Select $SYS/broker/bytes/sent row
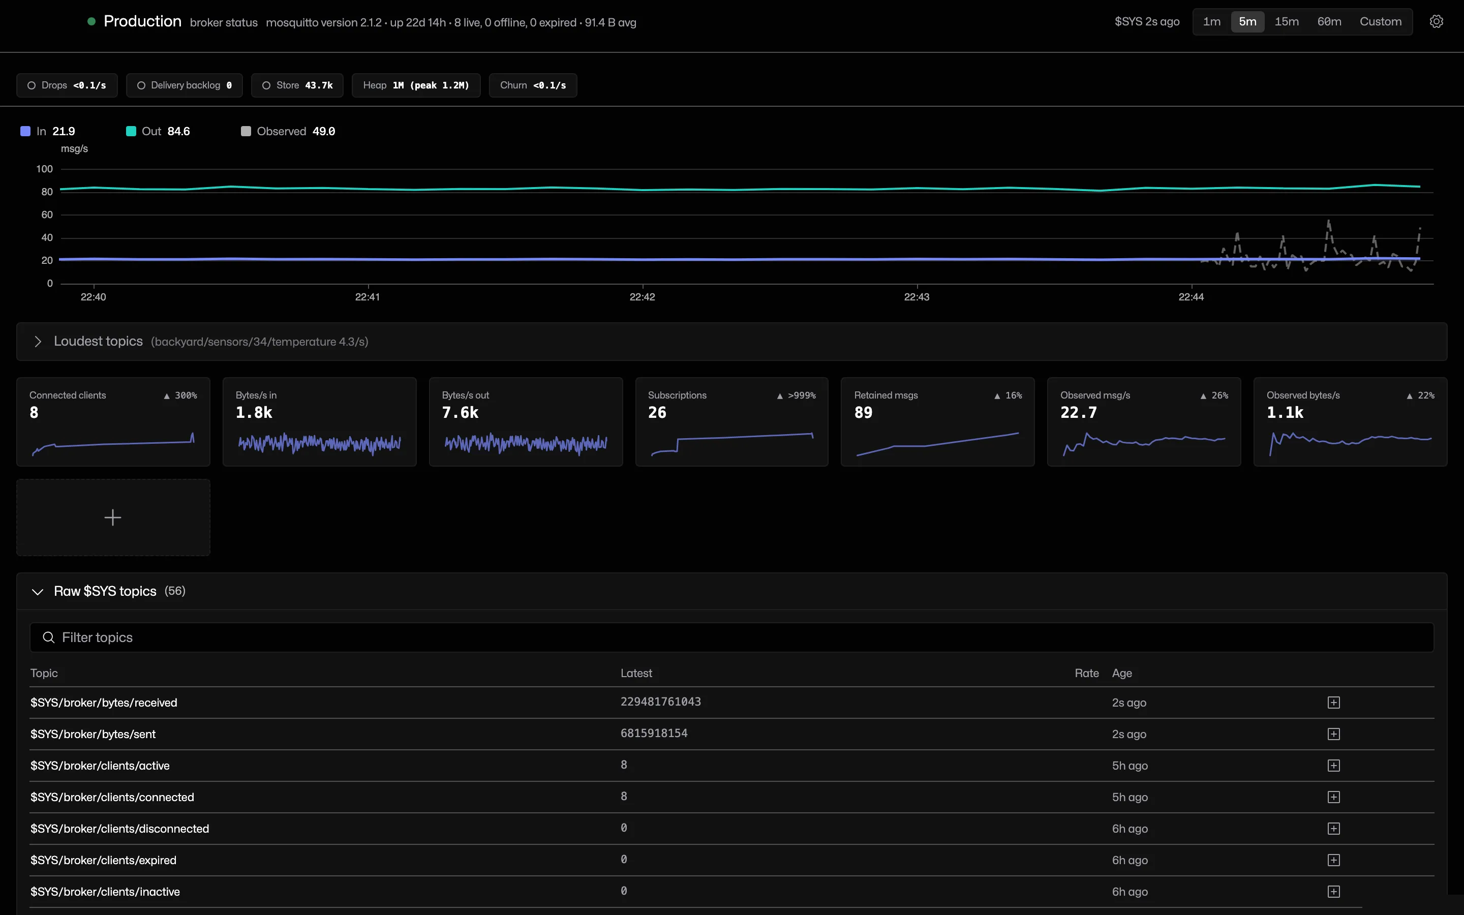This screenshot has height=915, width=1464. [x=732, y=734]
